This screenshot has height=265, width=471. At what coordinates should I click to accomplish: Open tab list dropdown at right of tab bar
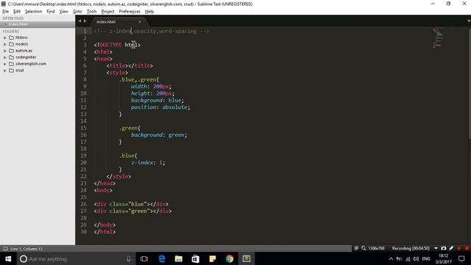click(x=468, y=21)
